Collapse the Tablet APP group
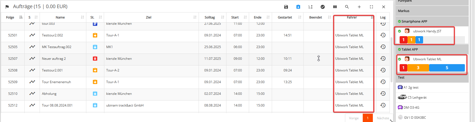The width and height of the screenshot is (475, 122). (409, 49)
